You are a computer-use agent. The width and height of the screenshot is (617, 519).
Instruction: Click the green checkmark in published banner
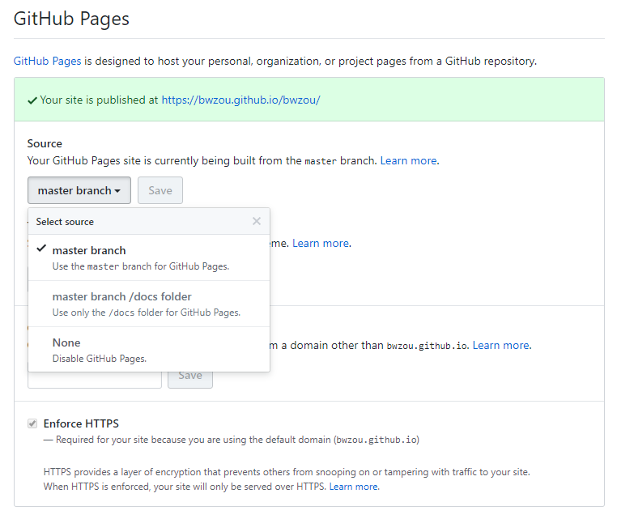pyautogui.click(x=32, y=100)
